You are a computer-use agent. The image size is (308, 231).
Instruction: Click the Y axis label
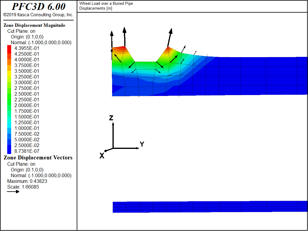coord(142,144)
